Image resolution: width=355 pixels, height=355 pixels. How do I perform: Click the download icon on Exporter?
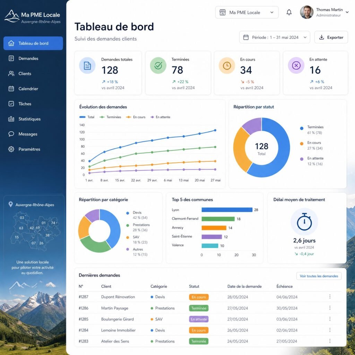(x=321, y=37)
